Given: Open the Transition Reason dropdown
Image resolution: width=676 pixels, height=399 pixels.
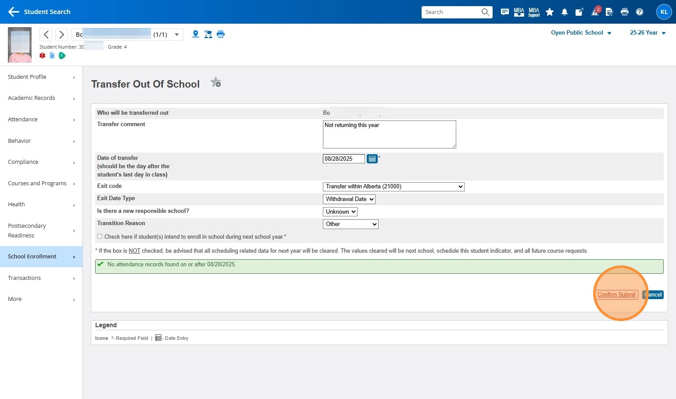Looking at the screenshot, I should [350, 224].
